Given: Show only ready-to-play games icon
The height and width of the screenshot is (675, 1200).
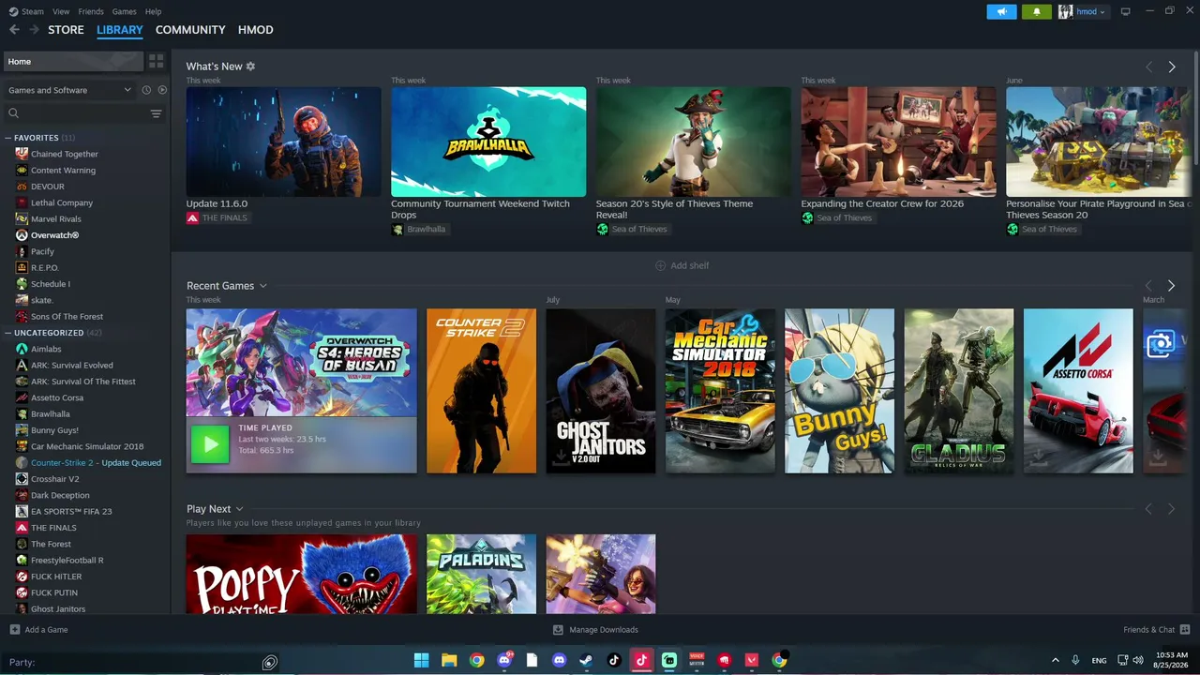Looking at the screenshot, I should (x=162, y=90).
